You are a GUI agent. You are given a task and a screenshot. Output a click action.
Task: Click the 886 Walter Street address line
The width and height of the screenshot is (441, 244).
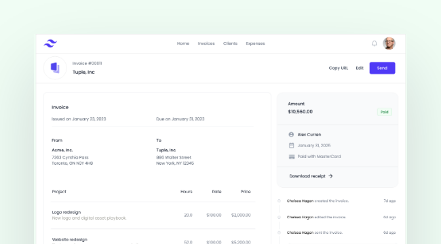[174, 157]
